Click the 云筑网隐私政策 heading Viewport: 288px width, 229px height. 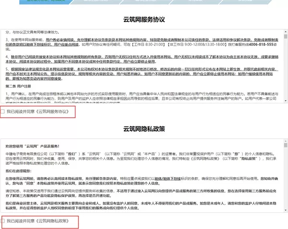pos(144,129)
